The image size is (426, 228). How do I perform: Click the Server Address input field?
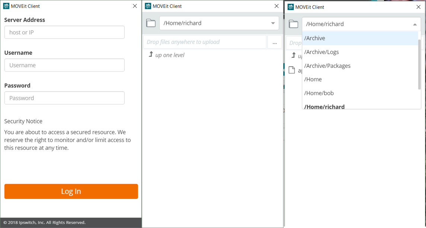(x=64, y=32)
